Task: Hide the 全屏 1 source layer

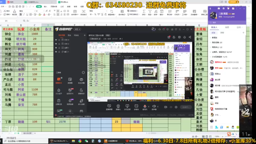Action: tap(56, 48)
